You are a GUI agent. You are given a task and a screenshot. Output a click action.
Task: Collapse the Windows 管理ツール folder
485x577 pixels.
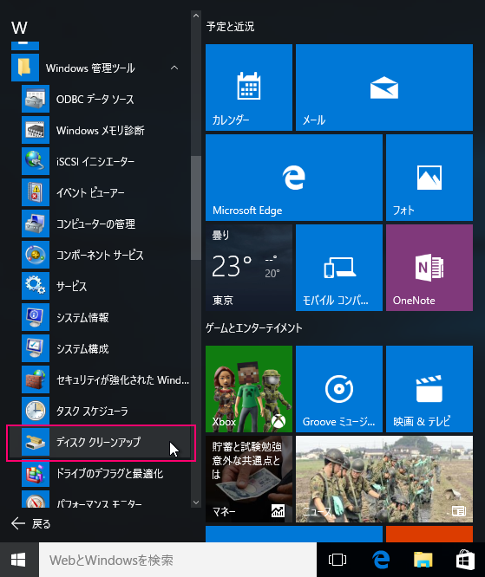tap(174, 68)
